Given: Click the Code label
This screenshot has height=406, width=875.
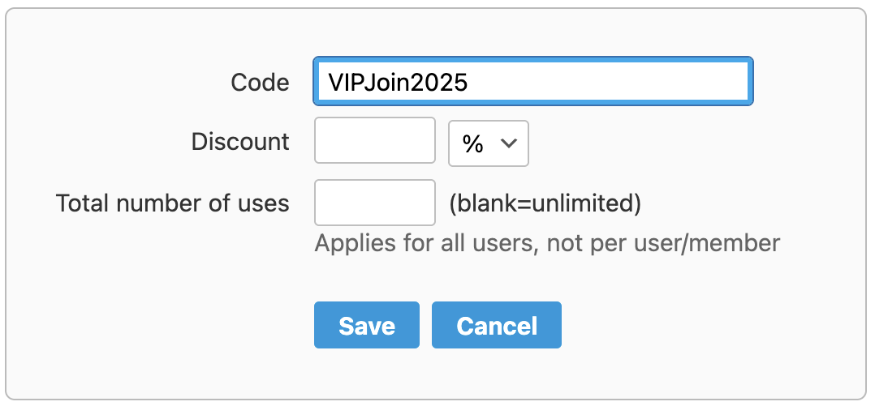Looking at the screenshot, I should (260, 82).
